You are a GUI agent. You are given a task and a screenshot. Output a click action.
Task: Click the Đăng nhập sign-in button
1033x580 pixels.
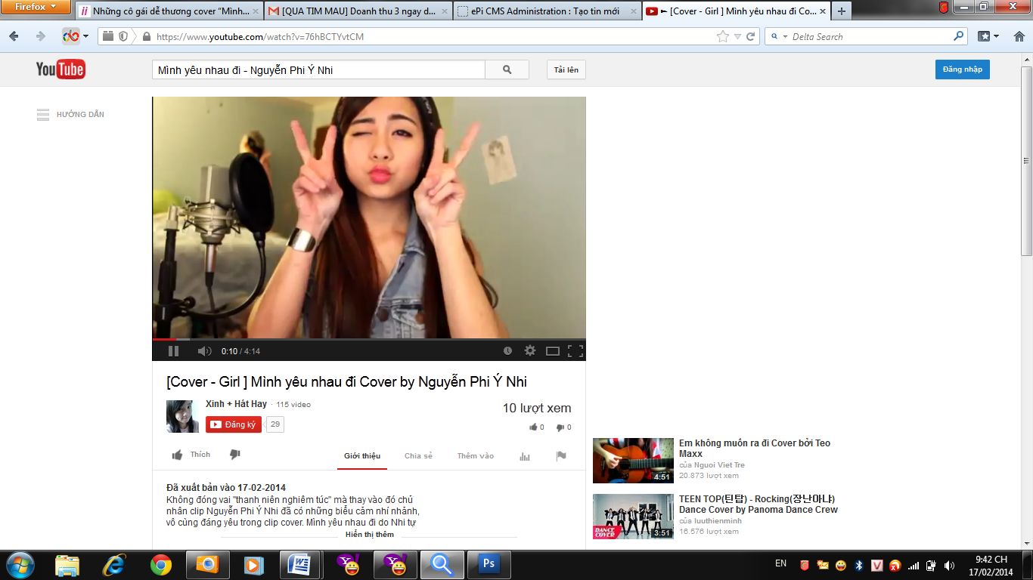click(962, 69)
